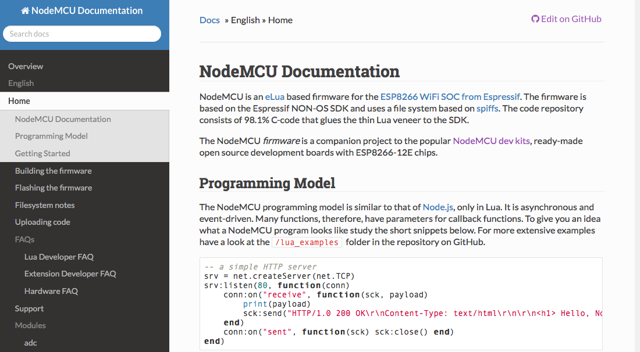Click the Programming Model heading
The width and height of the screenshot is (640, 352).
pyautogui.click(x=268, y=184)
